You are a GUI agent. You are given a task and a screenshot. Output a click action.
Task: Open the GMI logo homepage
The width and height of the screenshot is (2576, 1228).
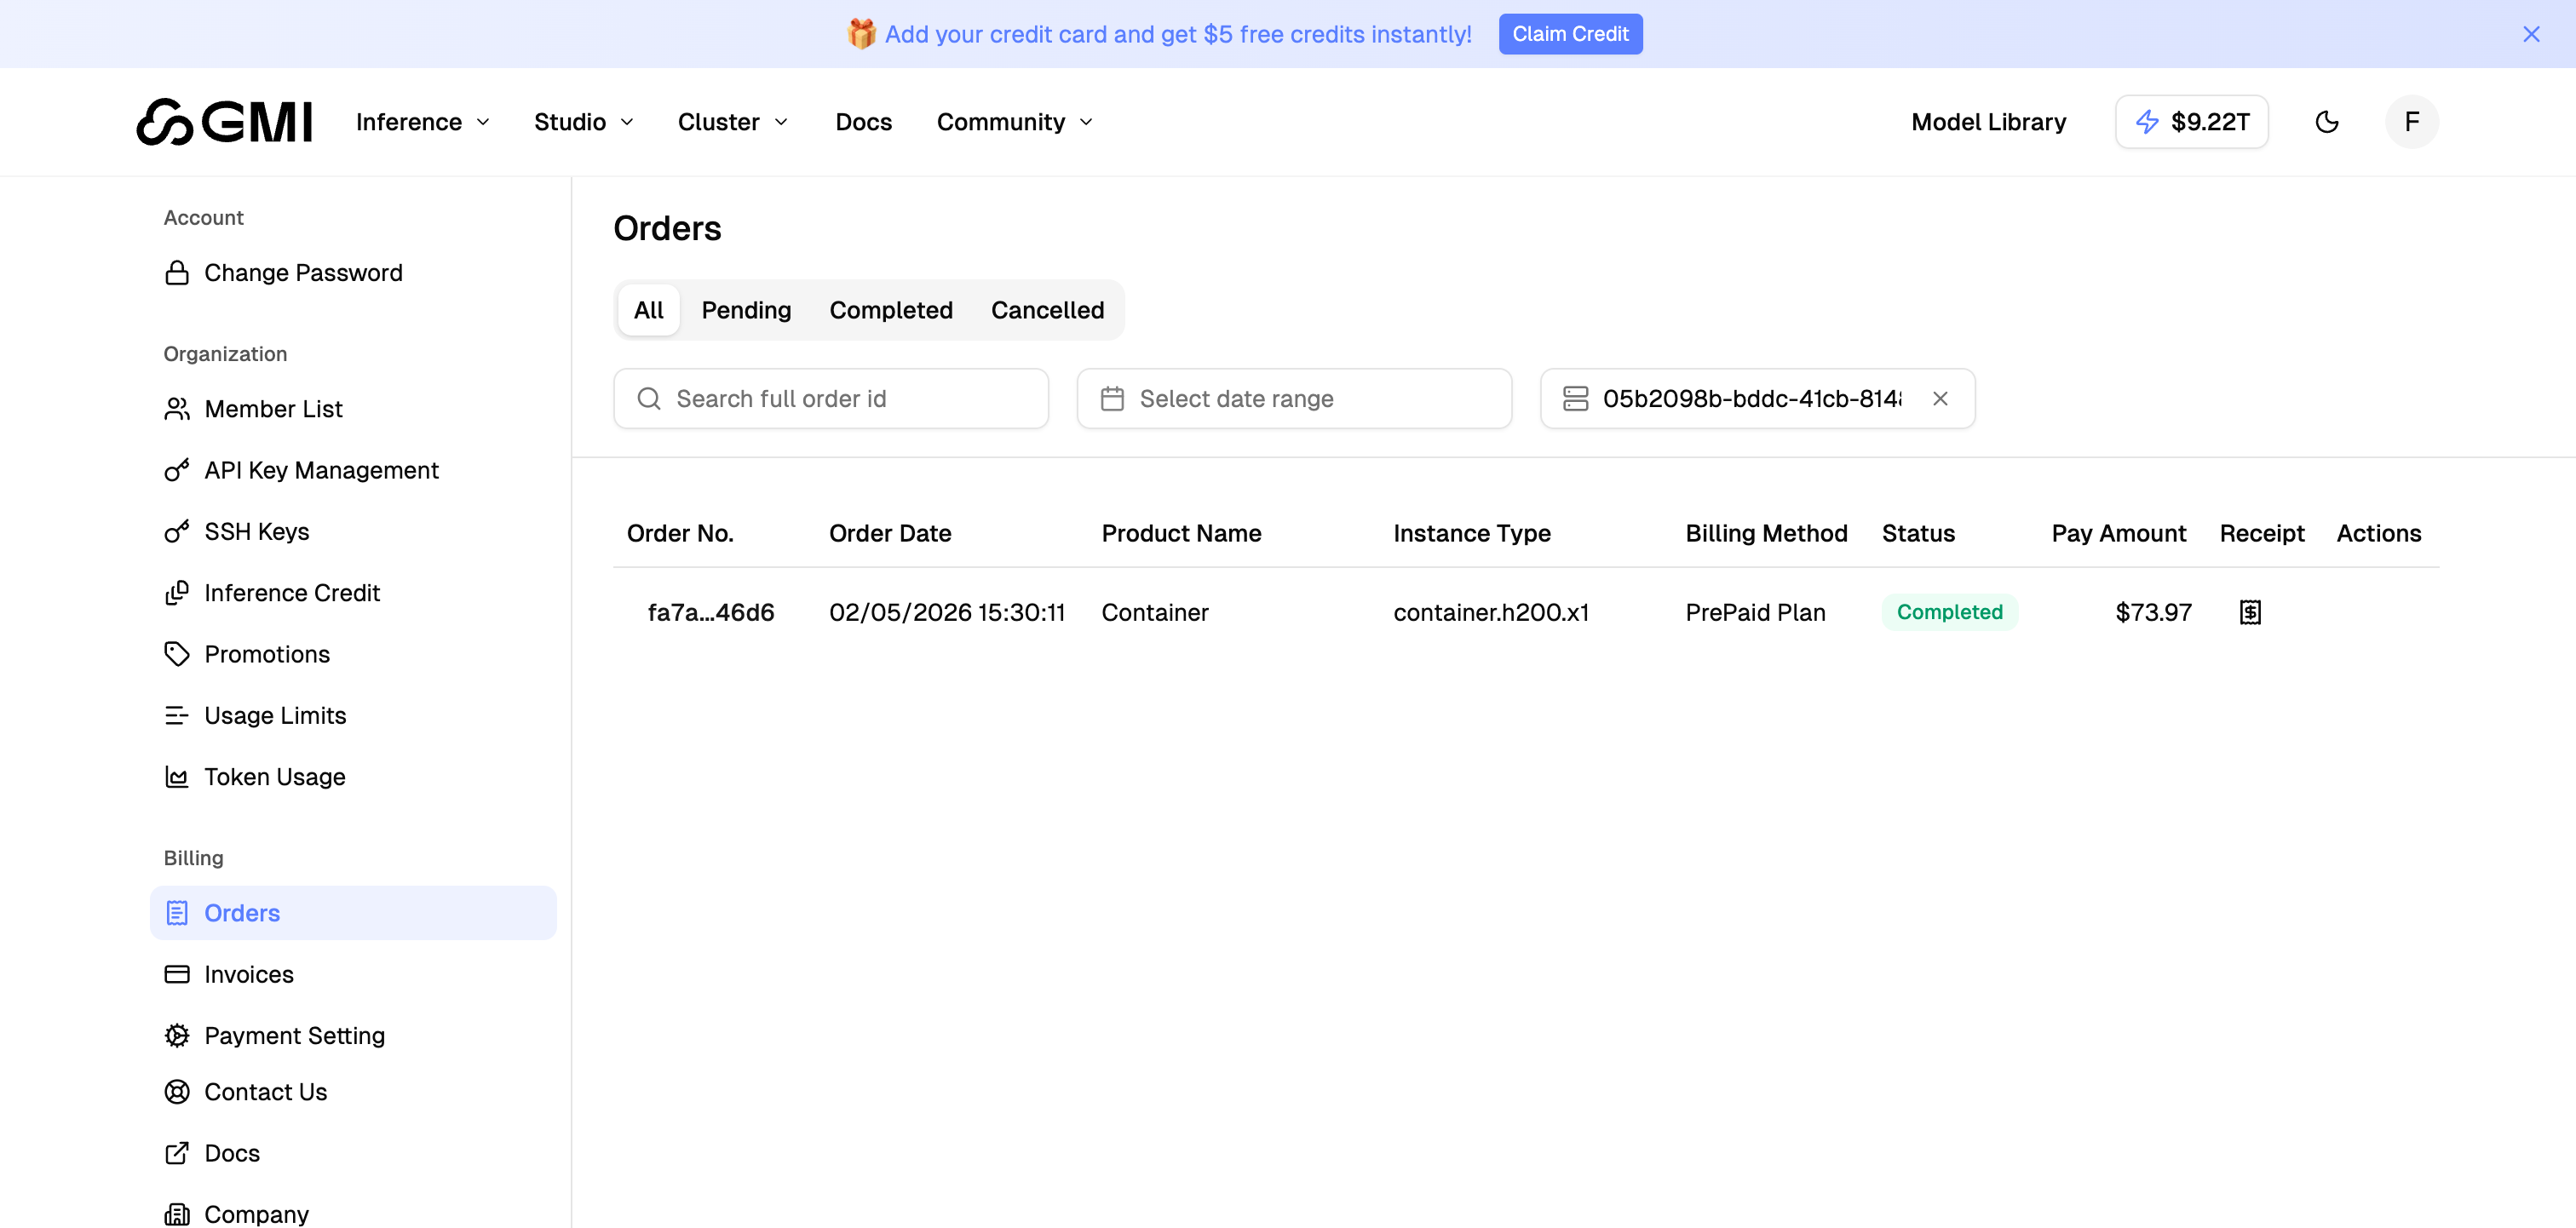(223, 121)
